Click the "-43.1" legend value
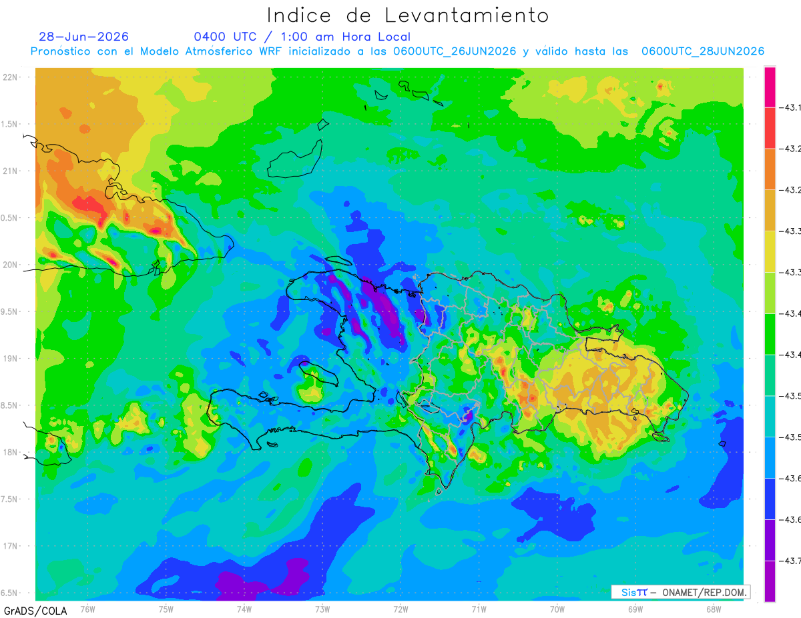 click(790, 107)
